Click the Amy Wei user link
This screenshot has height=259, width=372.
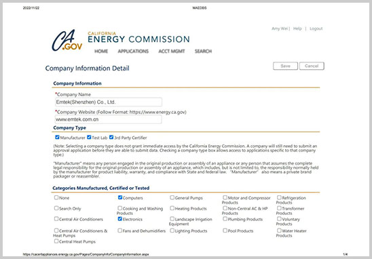[x=280, y=28]
